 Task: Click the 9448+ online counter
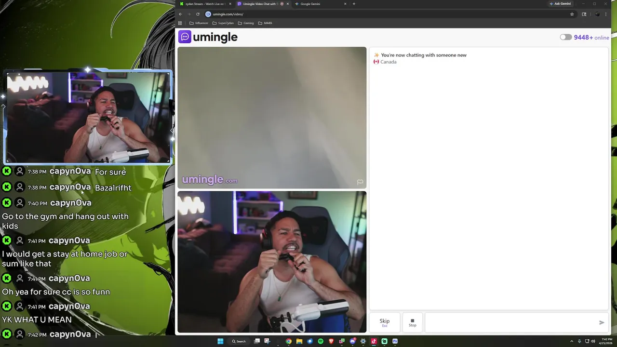point(591,38)
